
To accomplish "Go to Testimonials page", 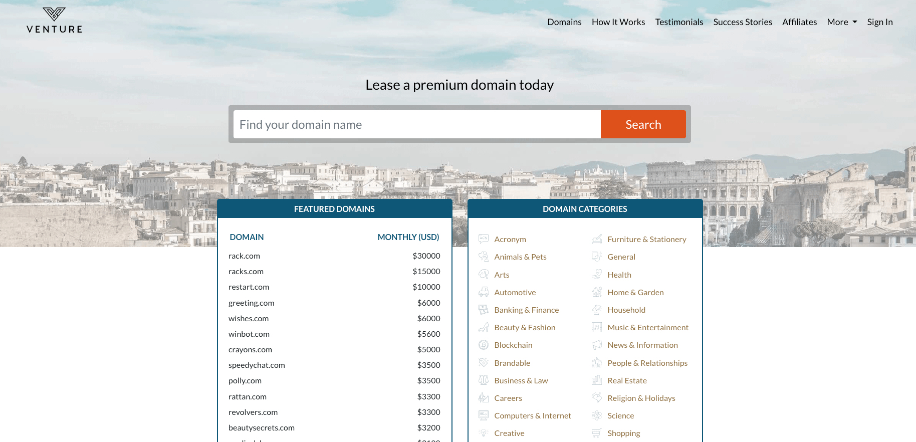I will [x=679, y=22].
